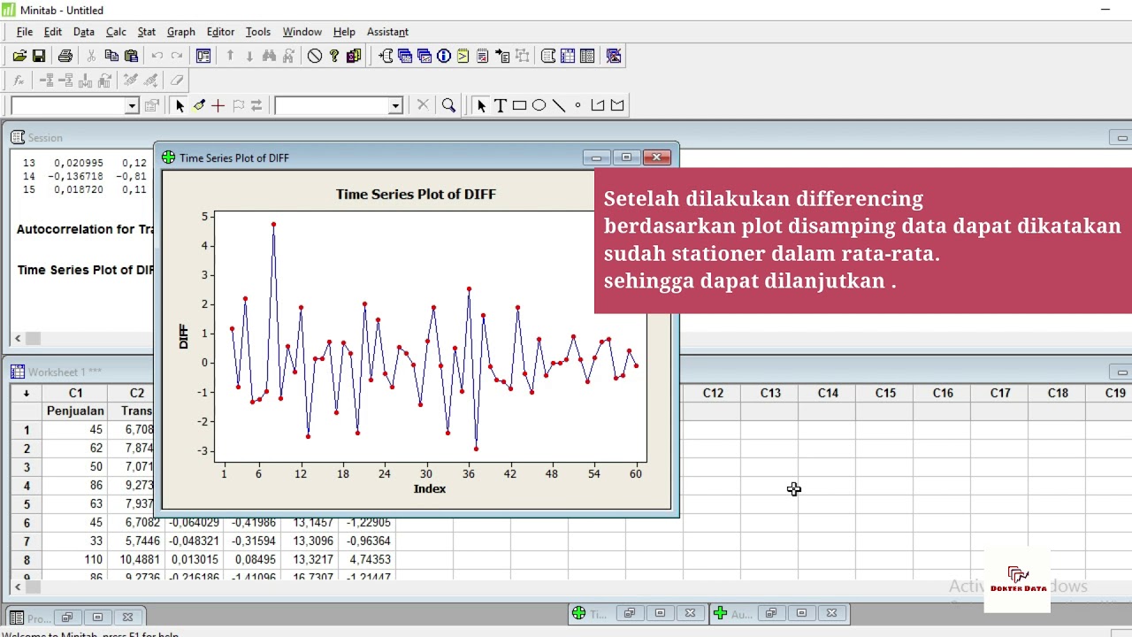Open the File menu
The image size is (1132, 637).
pos(25,32)
